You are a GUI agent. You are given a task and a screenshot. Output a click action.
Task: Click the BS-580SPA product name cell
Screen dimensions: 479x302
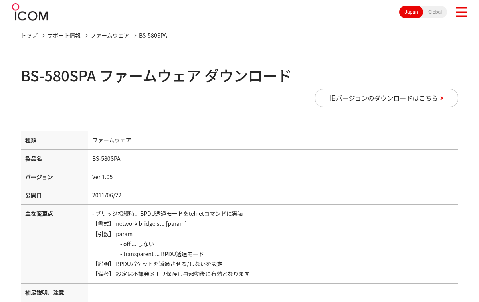(273, 158)
